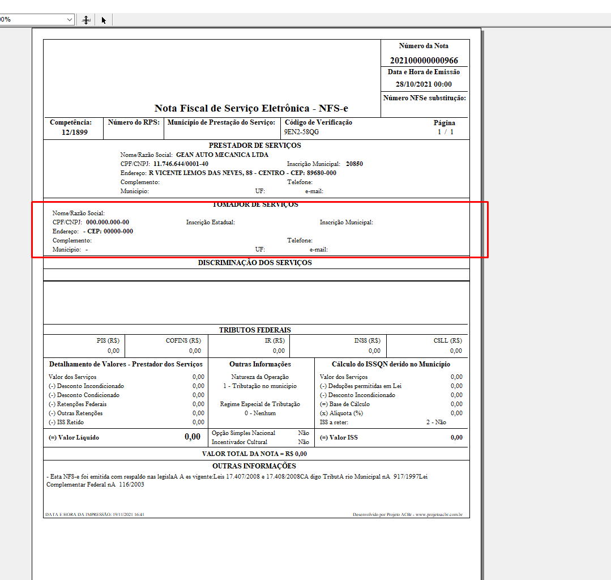
Task: Click 'Município de Prestação do Serviço:' label
Action: click(x=221, y=122)
